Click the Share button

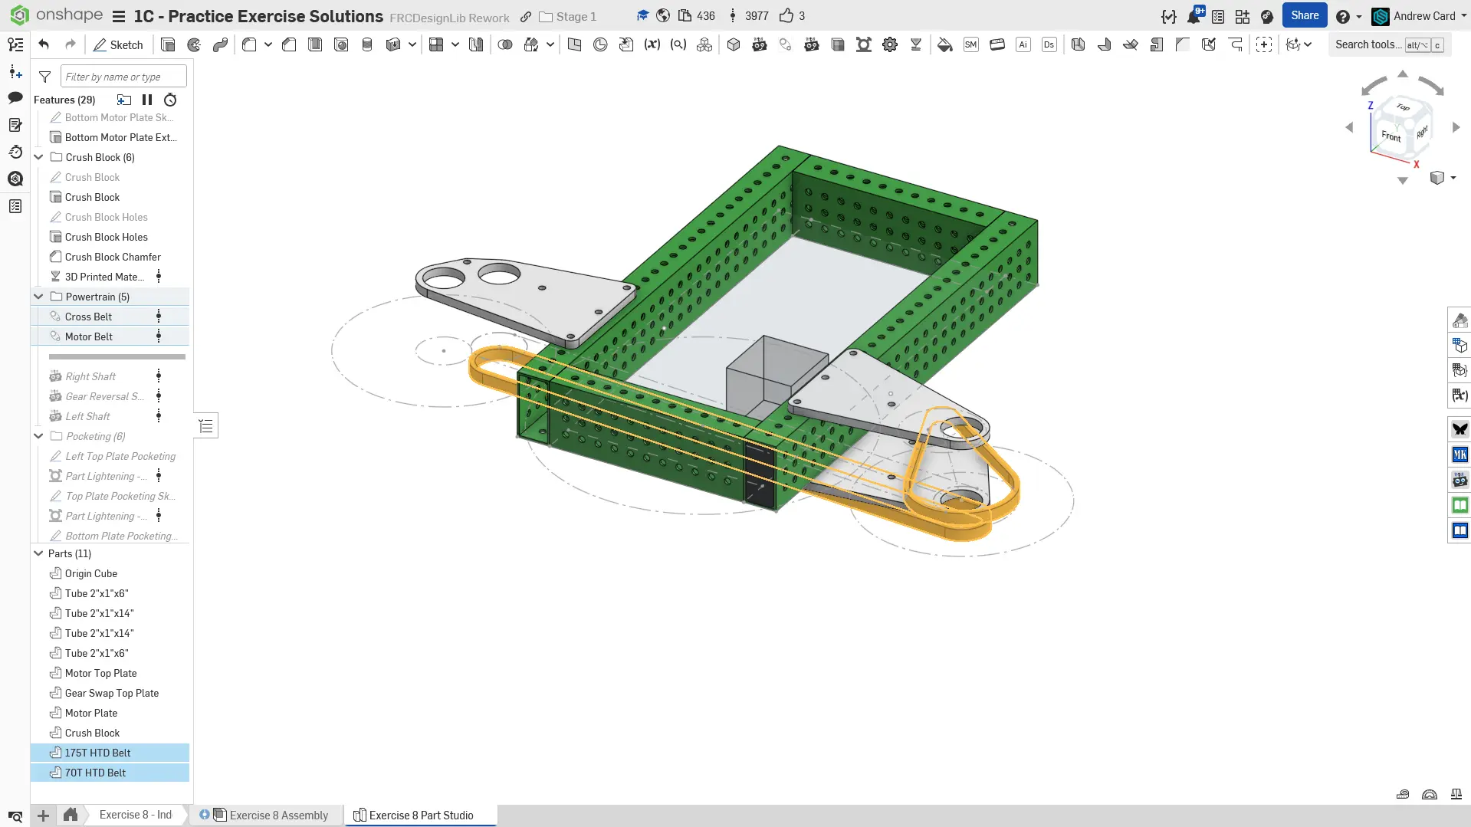point(1304,15)
